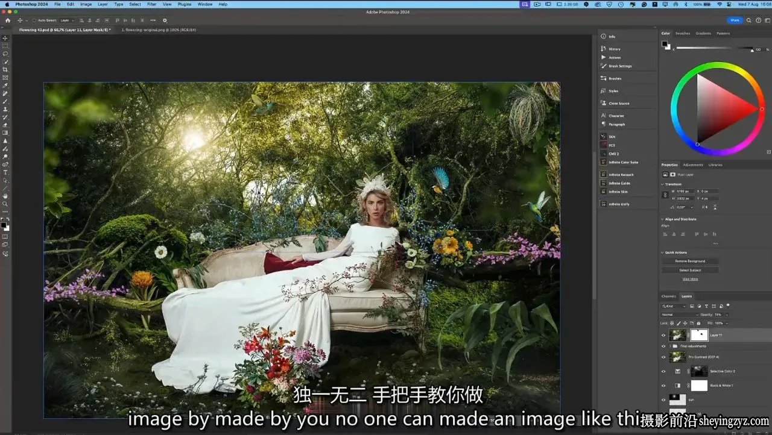Toggle the Auto-Select checkbox
This screenshot has width=772, height=435.
click(x=34, y=20)
